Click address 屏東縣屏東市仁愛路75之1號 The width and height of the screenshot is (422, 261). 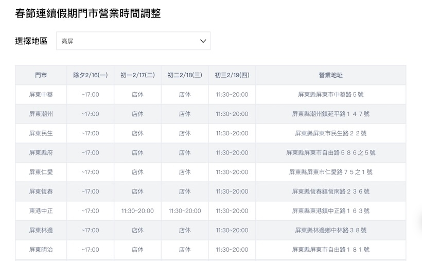331,172
